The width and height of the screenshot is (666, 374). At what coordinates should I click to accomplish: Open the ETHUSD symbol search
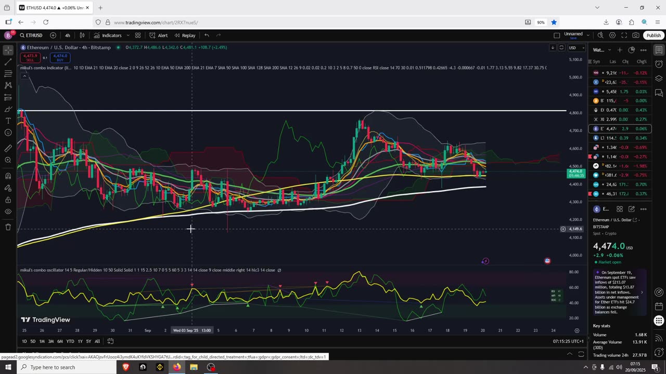tap(31, 35)
